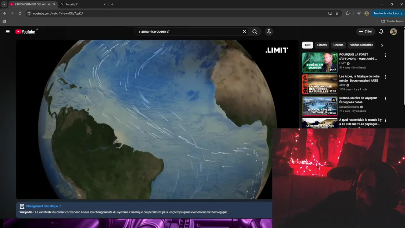Go back with the browser back arrow
Image resolution: width=405 pixels, height=228 pixels.
tap(4, 13)
